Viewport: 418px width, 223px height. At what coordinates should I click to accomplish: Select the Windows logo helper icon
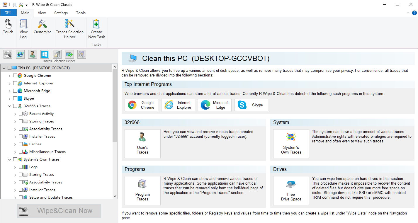pos(45,54)
